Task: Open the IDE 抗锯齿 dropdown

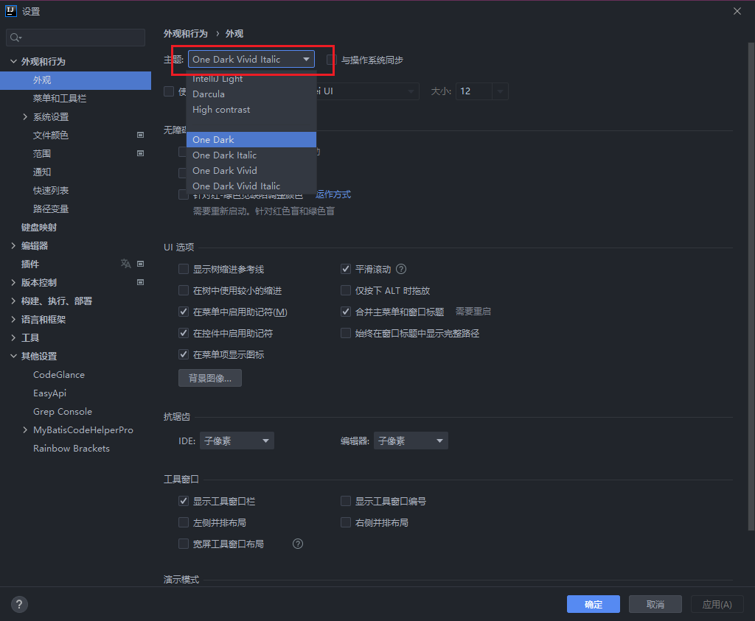Action: 237,441
